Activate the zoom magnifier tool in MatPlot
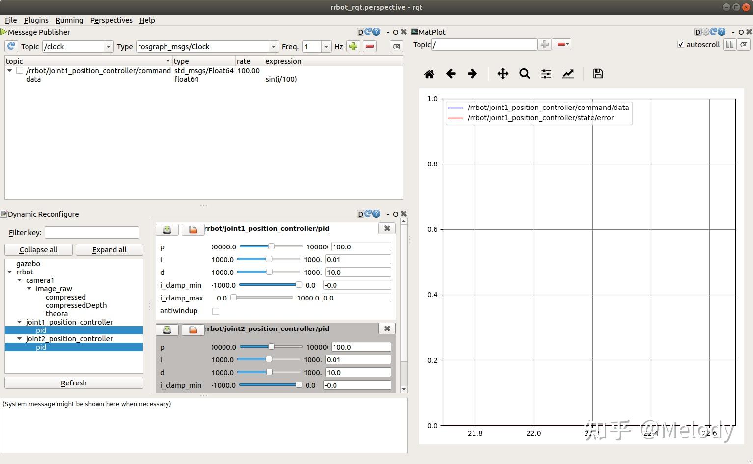753x464 pixels. click(524, 74)
